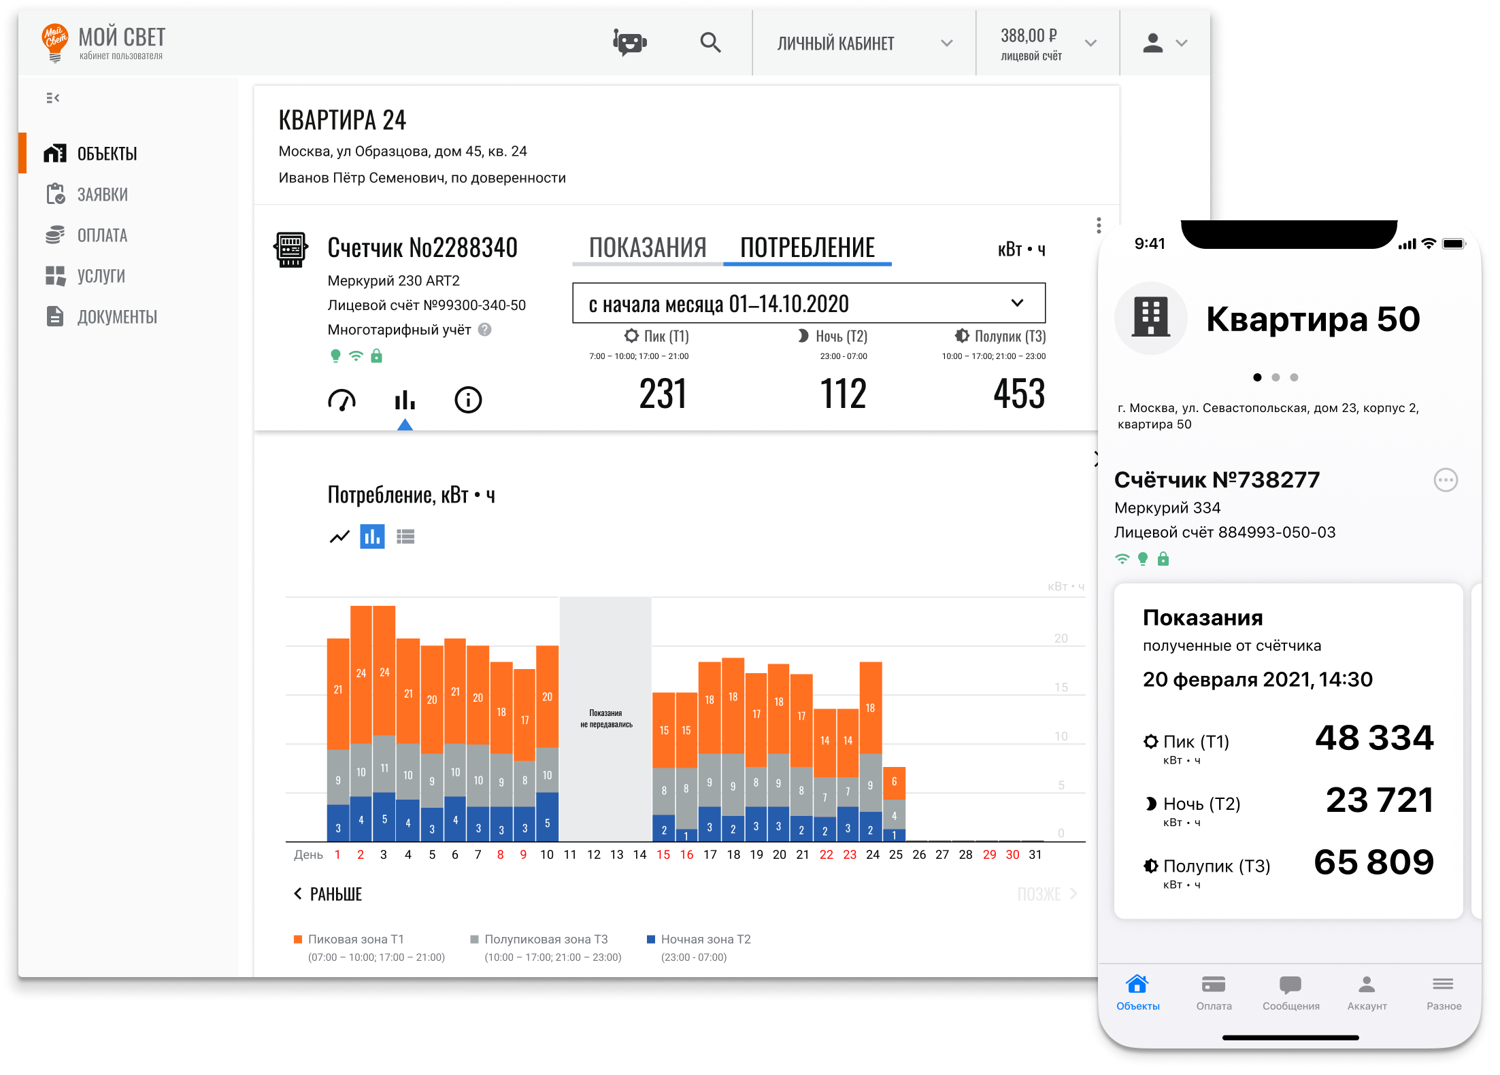Image resolution: width=1500 pixels, height=1075 pixels.
Task: Expand the Личный кабинет dropdown
Action: (864, 43)
